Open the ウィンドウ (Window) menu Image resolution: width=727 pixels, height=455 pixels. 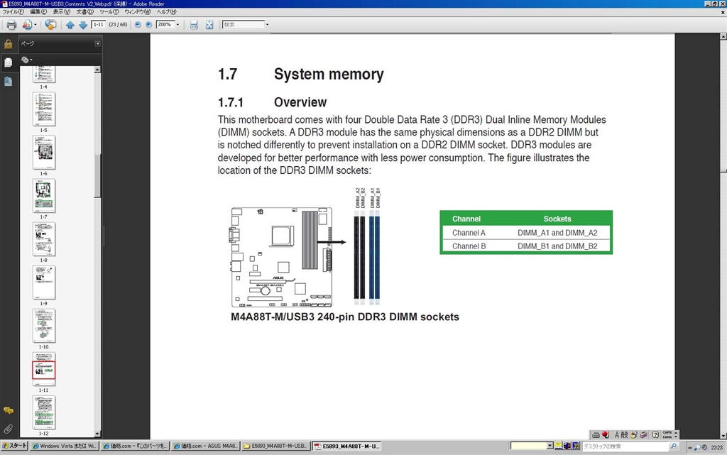pyautogui.click(x=137, y=12)
